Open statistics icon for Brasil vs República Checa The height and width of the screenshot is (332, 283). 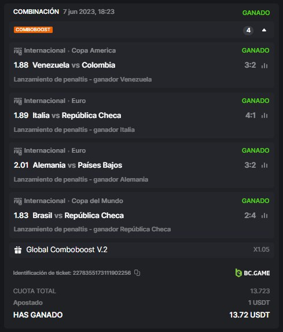click(x=264, y=216)
